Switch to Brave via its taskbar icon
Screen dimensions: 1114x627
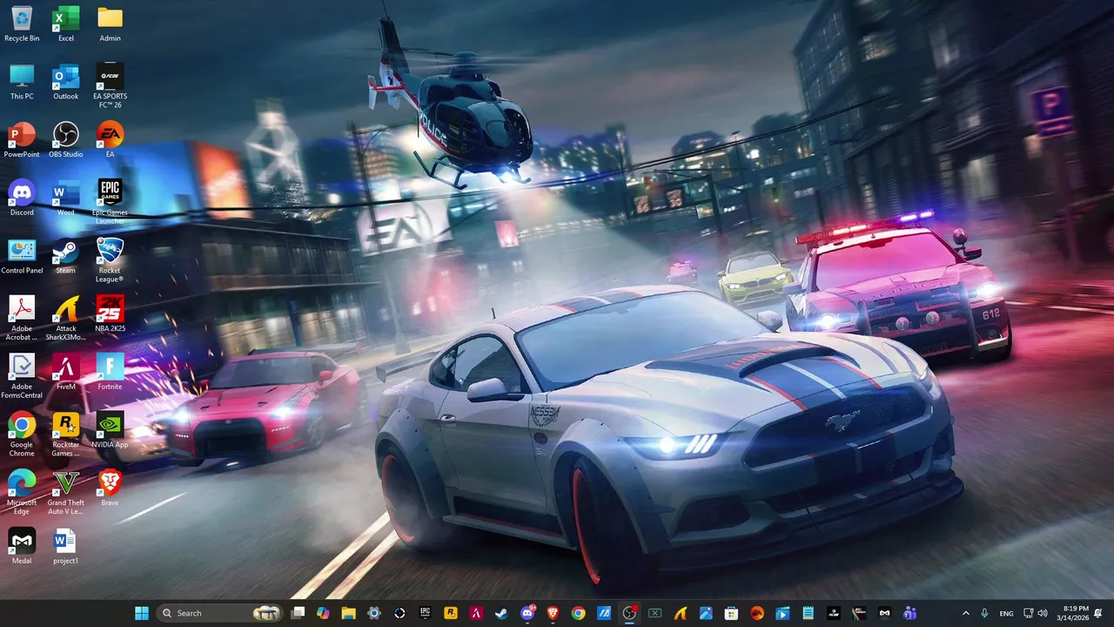(x=553, y=613)
